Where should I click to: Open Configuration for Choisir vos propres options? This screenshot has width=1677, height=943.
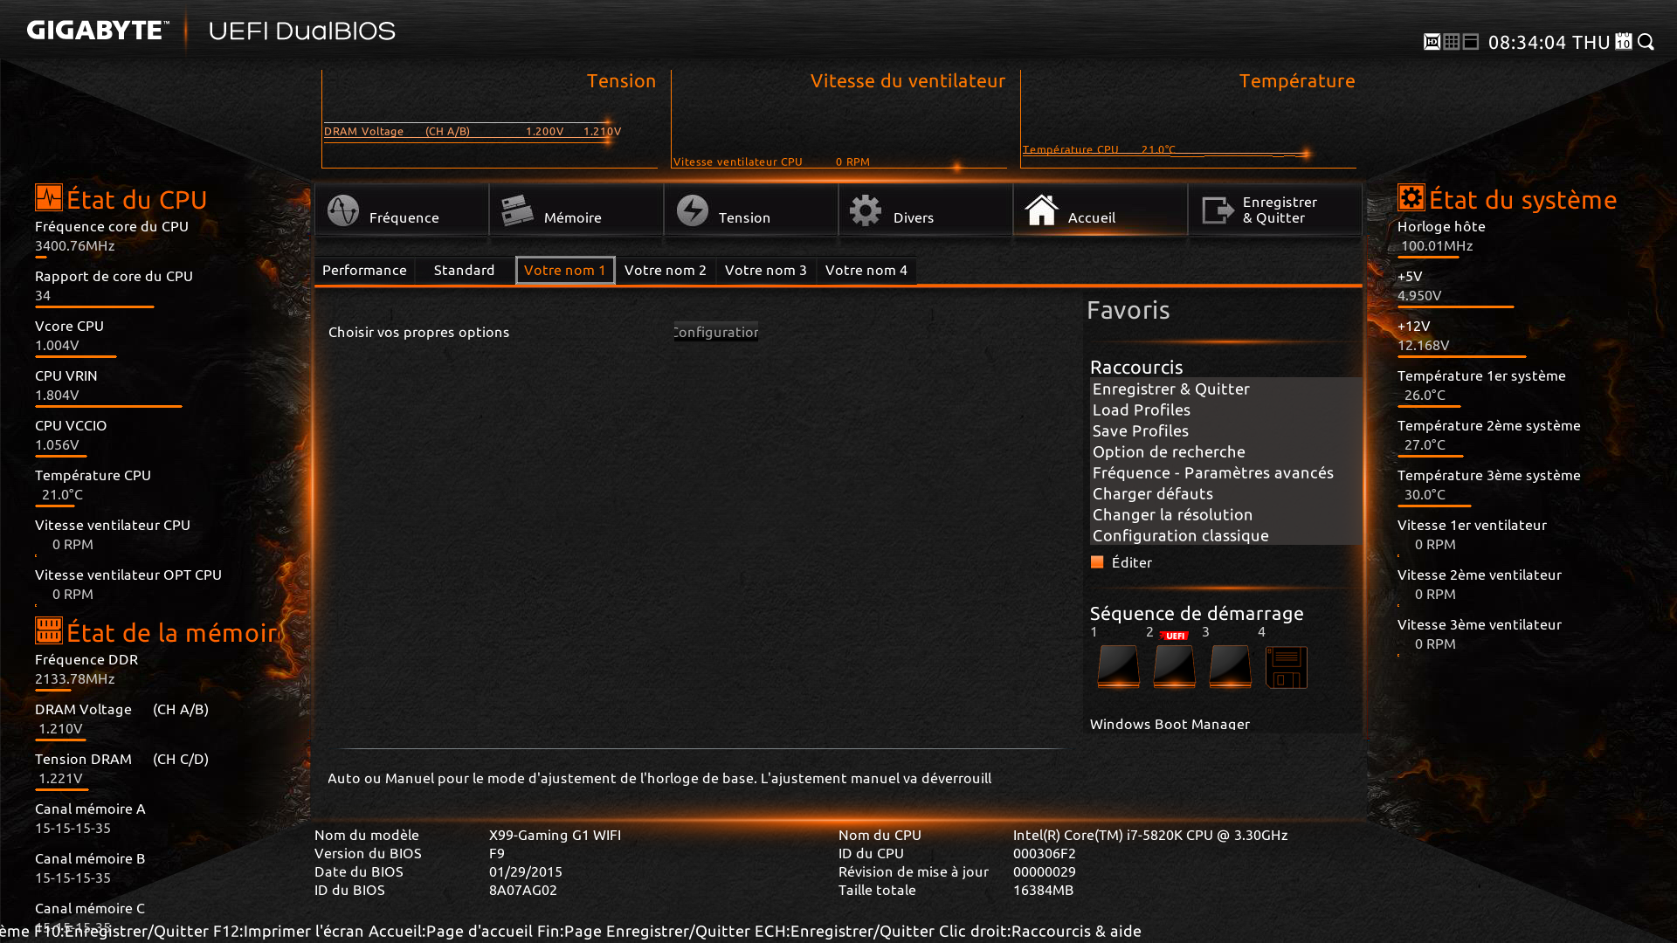pyautogui.click(x=716, y=332)
